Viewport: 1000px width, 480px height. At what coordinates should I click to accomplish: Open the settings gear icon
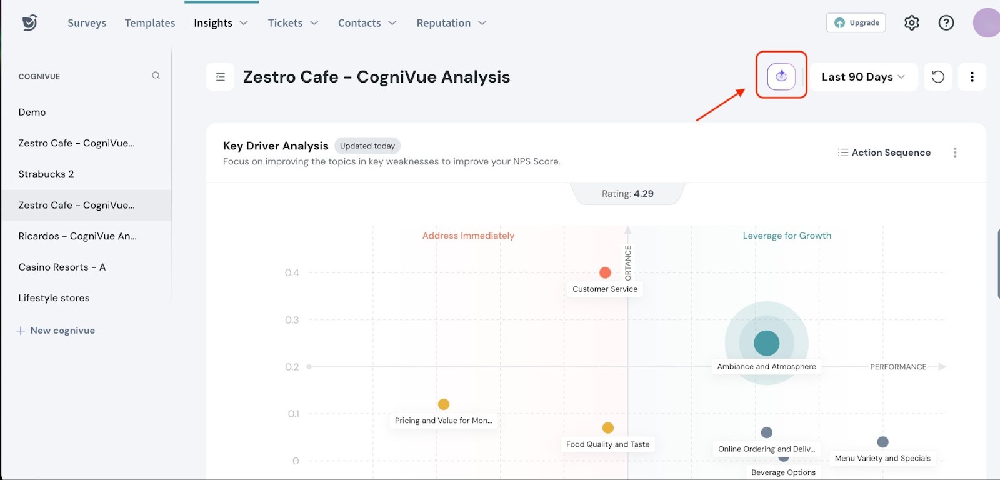(x=912, y=23)
